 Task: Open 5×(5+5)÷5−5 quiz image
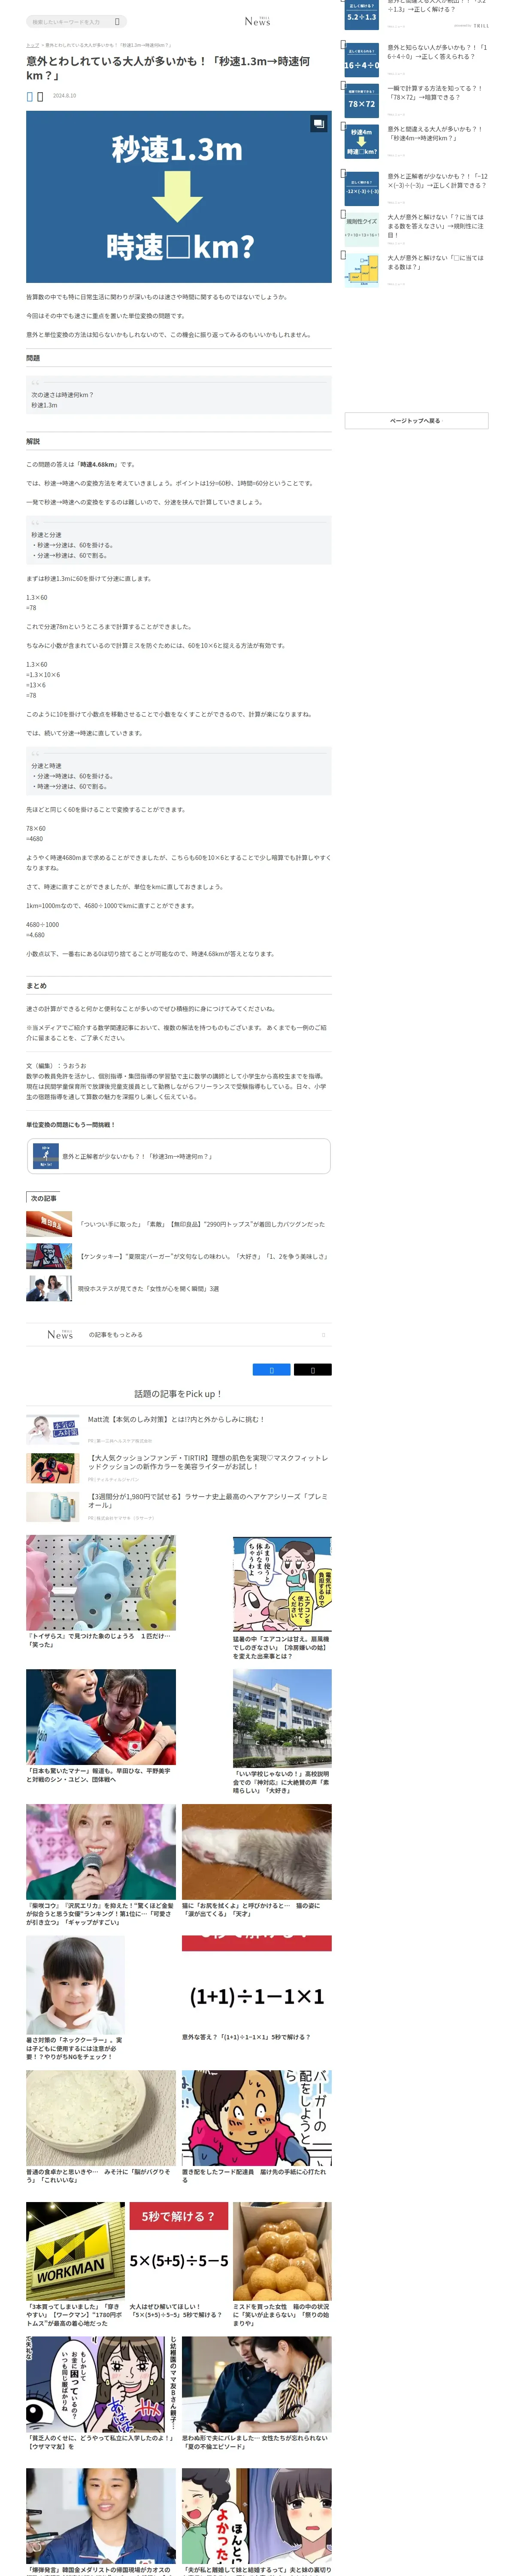tap(179, 2251)
